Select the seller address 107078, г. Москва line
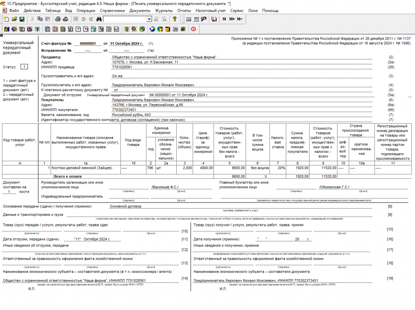The width and height of the screenshot is (415, 310). (145, 62)
